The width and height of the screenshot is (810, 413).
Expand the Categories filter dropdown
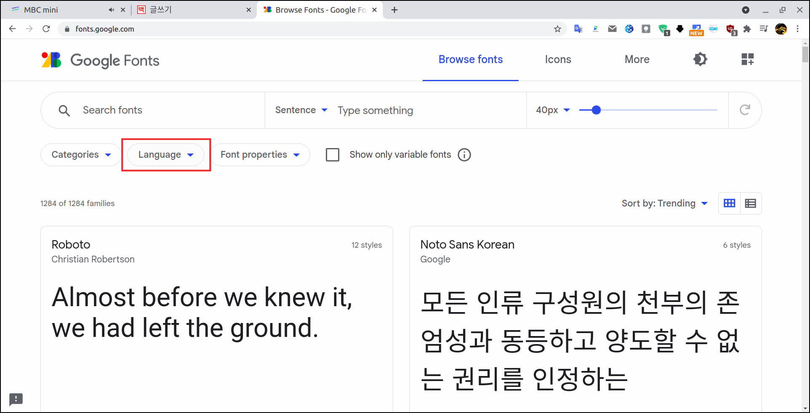[81, 155]
